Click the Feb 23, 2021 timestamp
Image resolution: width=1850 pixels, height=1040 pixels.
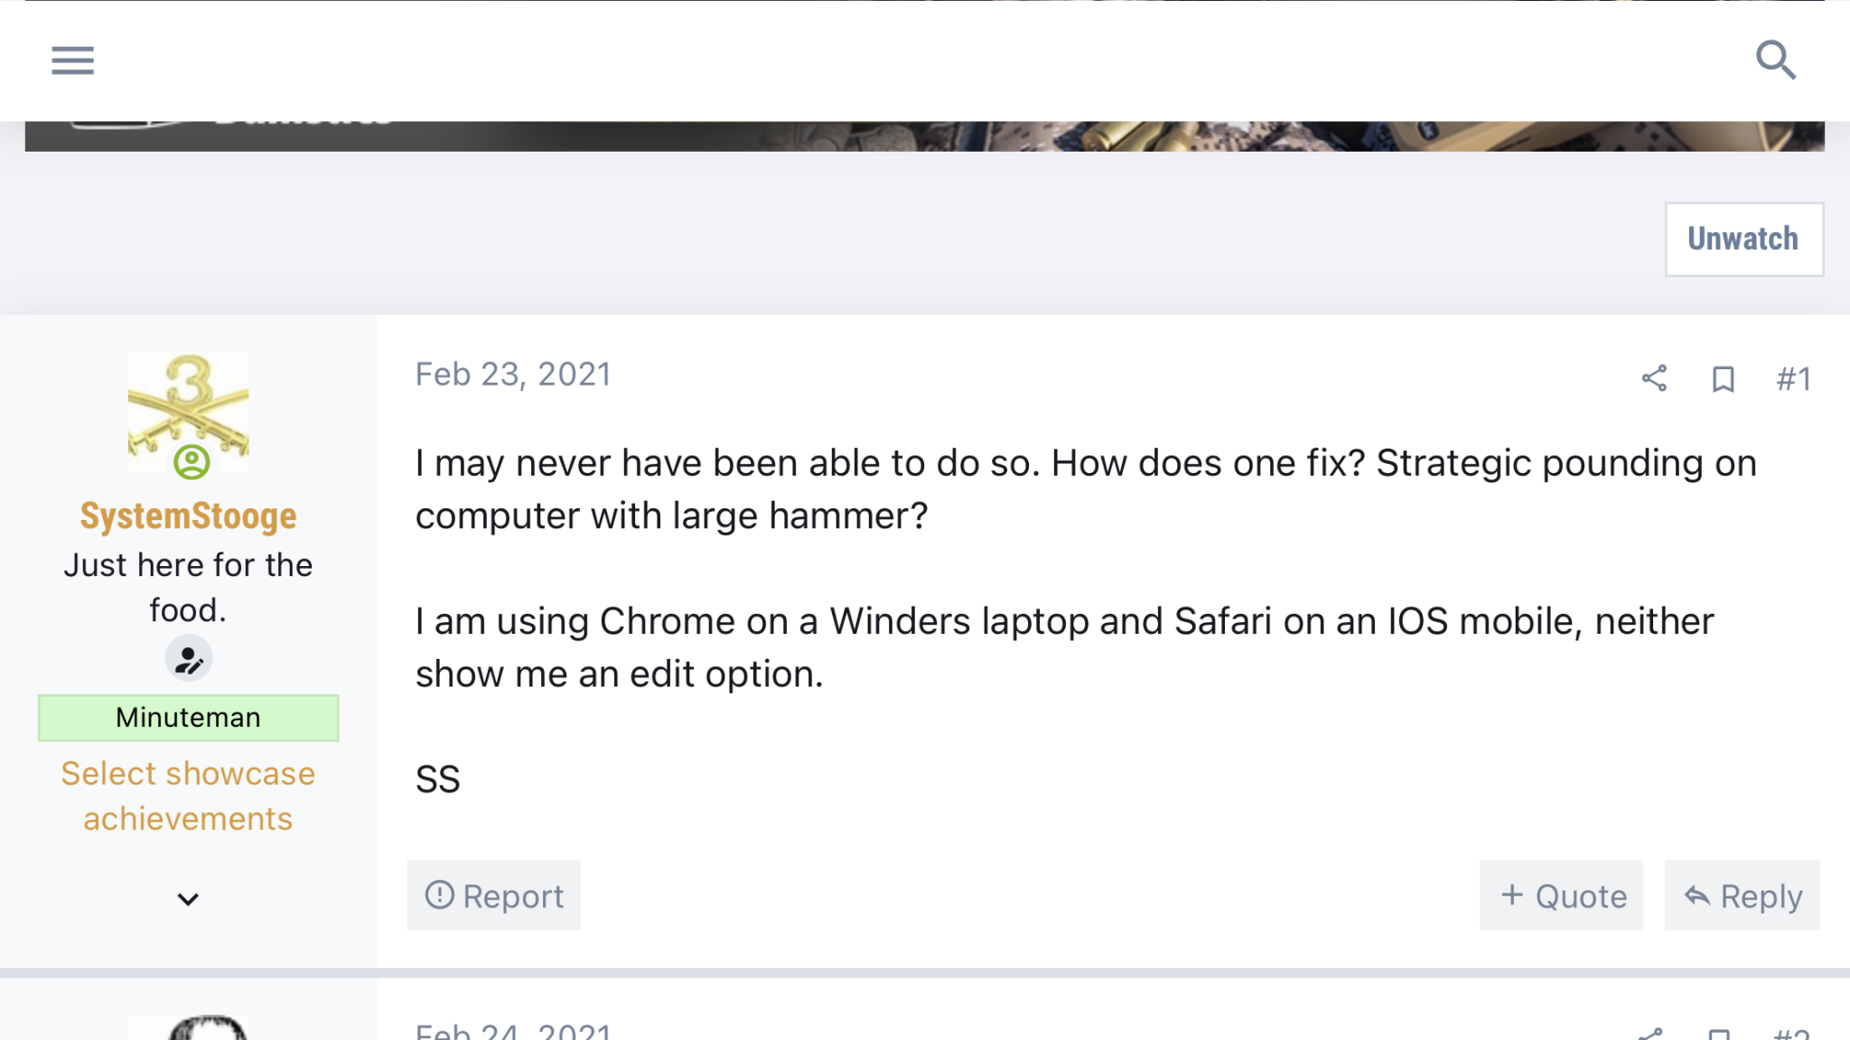(x=513, y=375)
